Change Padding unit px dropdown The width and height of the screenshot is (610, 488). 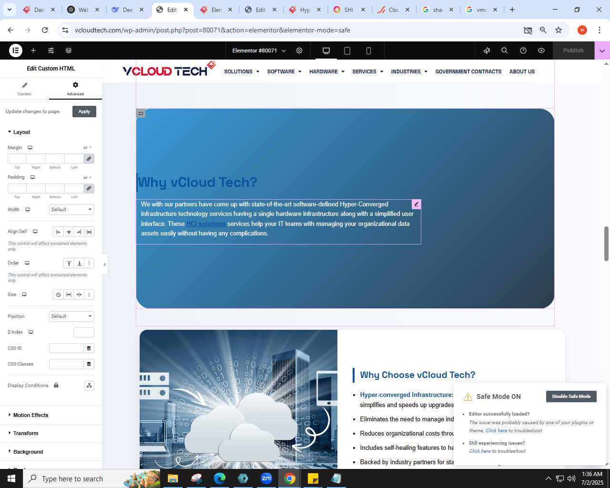88,177
